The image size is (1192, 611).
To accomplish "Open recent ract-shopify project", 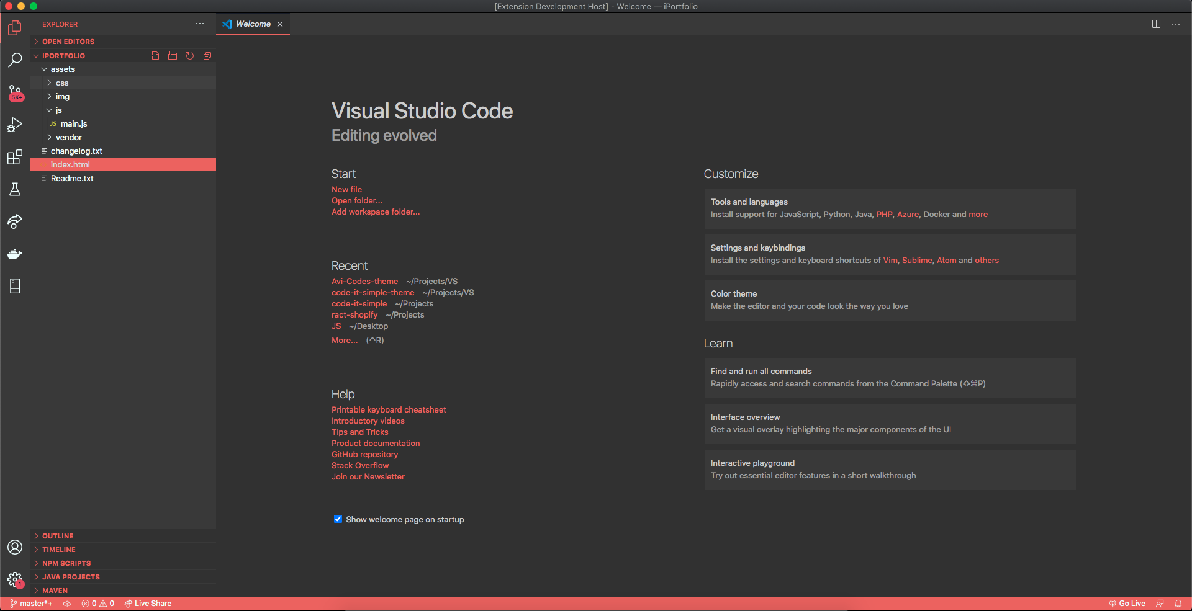I will (354, 315).
